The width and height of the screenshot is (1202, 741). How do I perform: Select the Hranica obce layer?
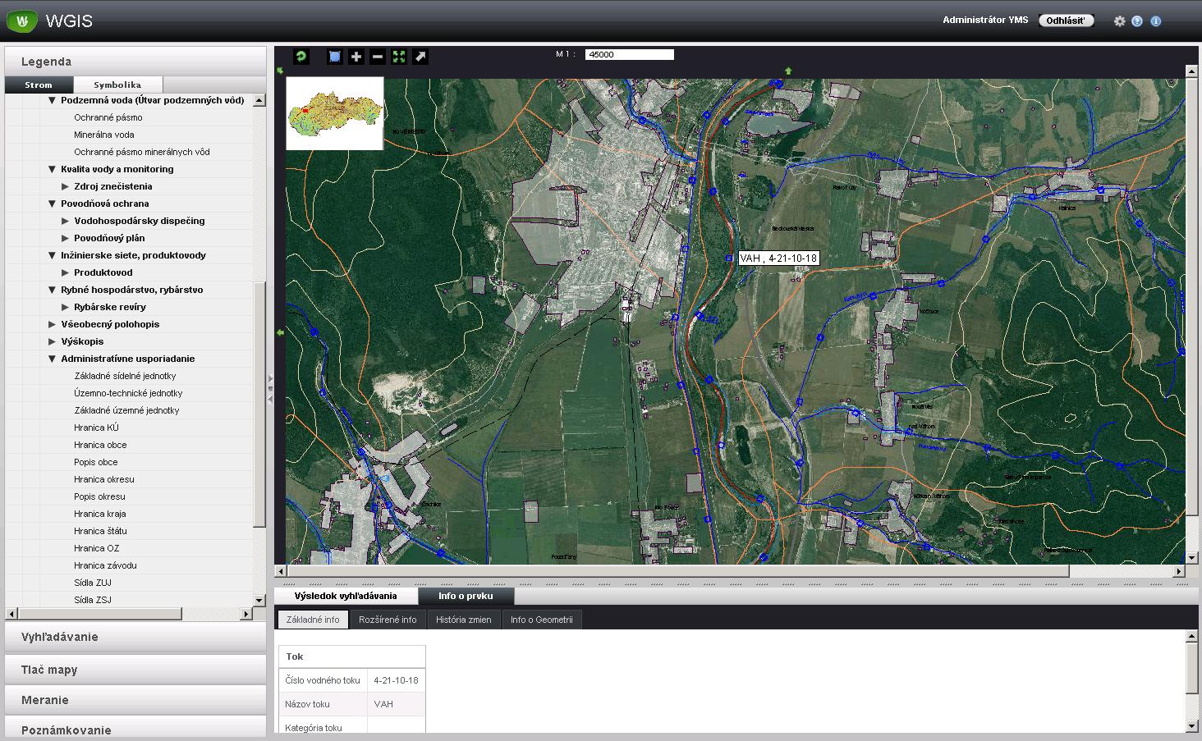point(100,445)
